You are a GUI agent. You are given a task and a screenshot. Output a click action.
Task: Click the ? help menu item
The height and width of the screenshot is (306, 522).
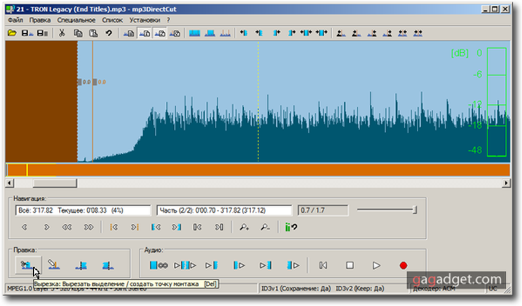[168, 20]
